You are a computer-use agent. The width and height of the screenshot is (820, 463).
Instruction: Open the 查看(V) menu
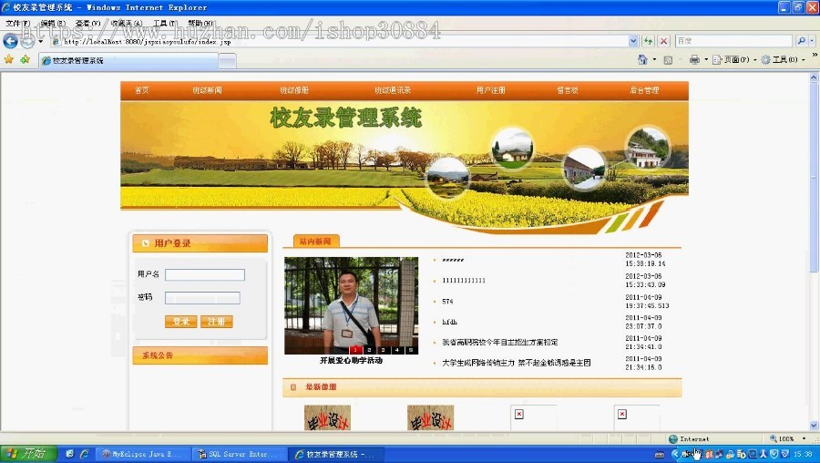tap(87, 23)
